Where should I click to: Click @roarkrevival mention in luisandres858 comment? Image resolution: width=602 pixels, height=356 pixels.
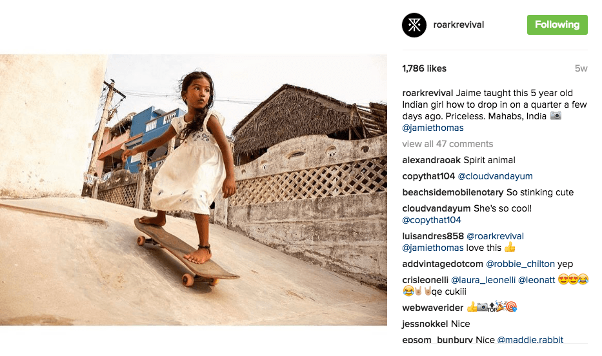(495, 236)
